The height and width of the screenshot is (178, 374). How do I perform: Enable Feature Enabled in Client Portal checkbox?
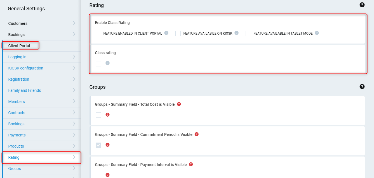pos(98,33)
